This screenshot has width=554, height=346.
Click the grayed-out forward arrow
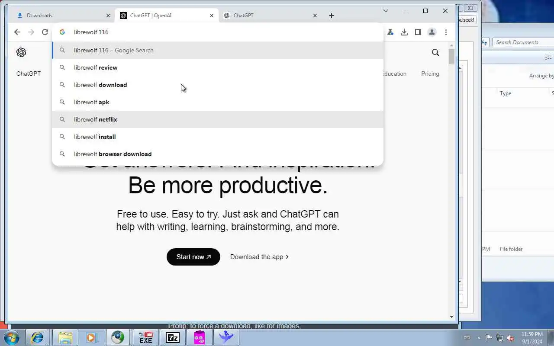[x=31, y=32]
